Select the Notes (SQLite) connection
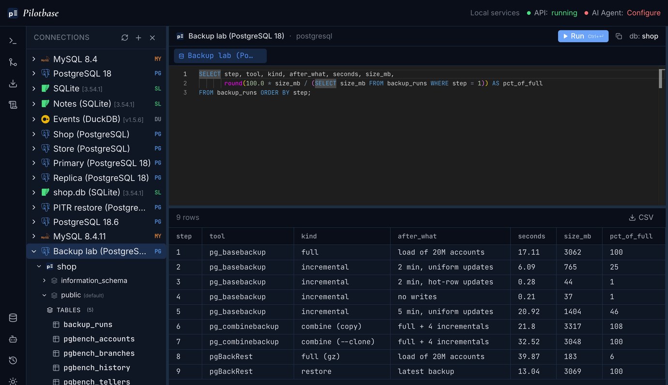 click(x=96, y=104)
